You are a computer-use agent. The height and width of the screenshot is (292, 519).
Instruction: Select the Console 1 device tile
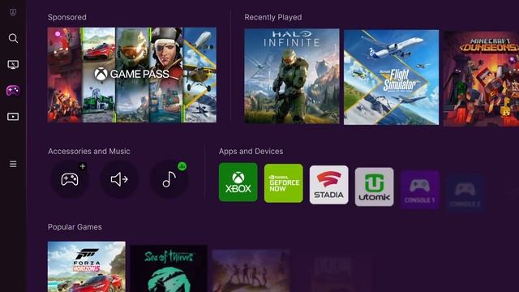point(420,190)
